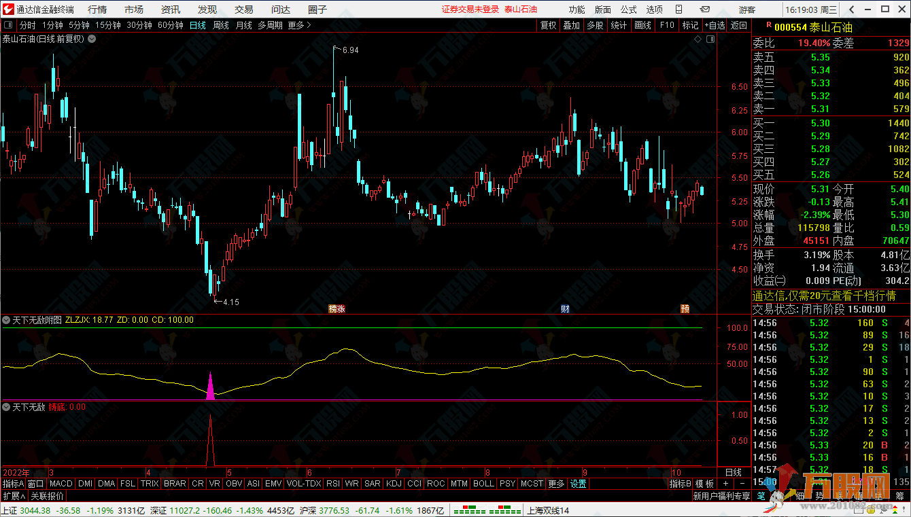Click the 预 marker on chart
911x517 pixels.
(685, 308)
